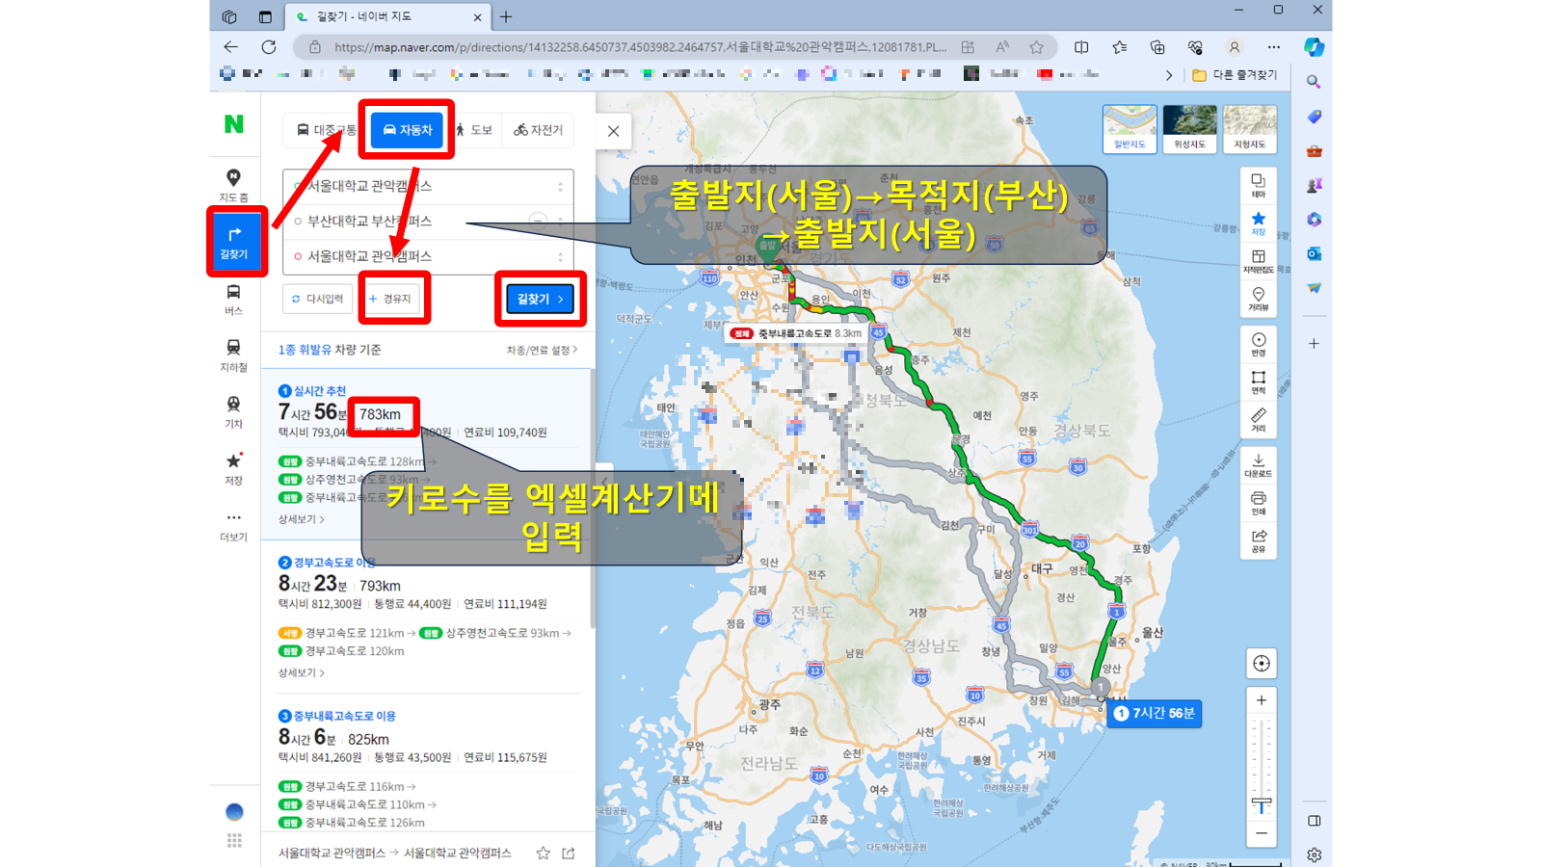Go back in Edge browser
The image size is (1542, 867).
[230, 47]
